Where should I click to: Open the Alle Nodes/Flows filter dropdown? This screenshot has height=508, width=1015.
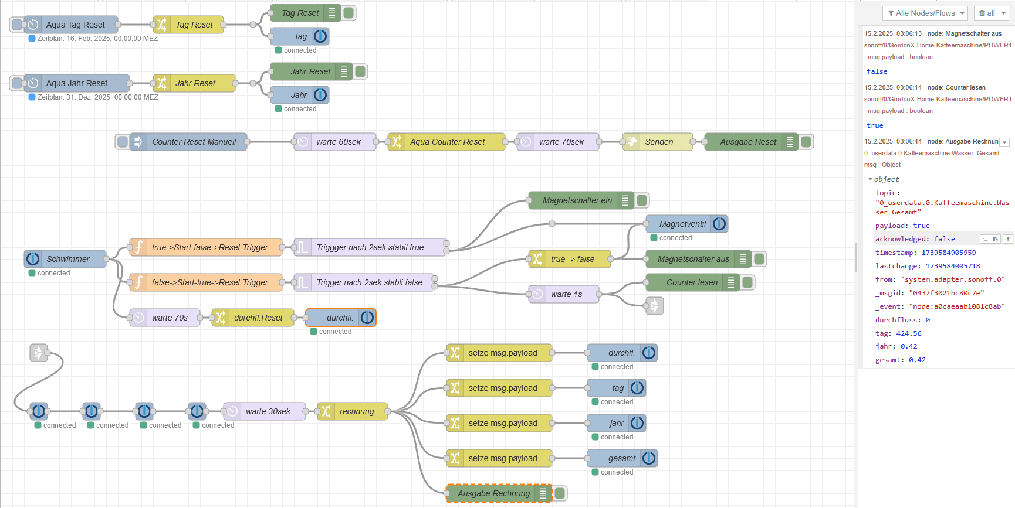[925, 13]
